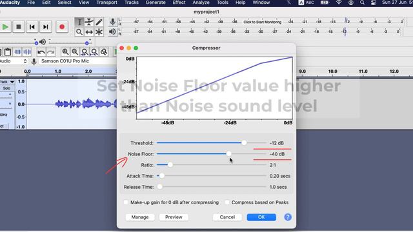
Task: Click the audio waveform in the track
Action: [x=86, y=104]
